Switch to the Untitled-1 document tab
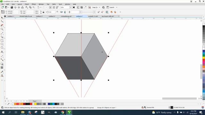 (11, 16)
